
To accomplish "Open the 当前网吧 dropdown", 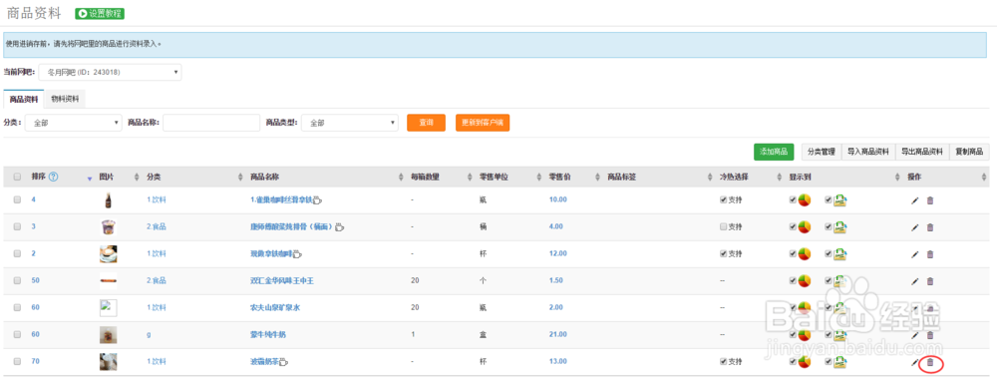I will 110,73.
